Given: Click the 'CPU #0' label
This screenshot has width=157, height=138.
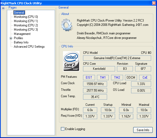Looking at the screenshot, I should tap(146, 53).
